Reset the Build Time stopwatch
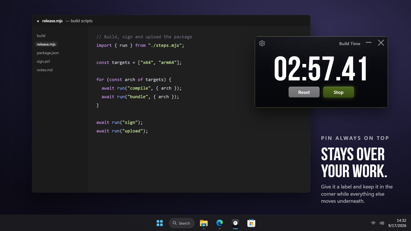Image resolution: width=411 pixels, height=231 pixels. (304, 92)
